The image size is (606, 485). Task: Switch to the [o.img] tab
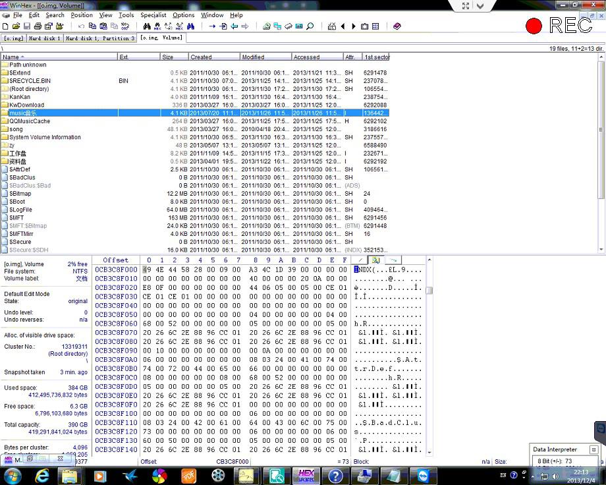pos(14,38)
